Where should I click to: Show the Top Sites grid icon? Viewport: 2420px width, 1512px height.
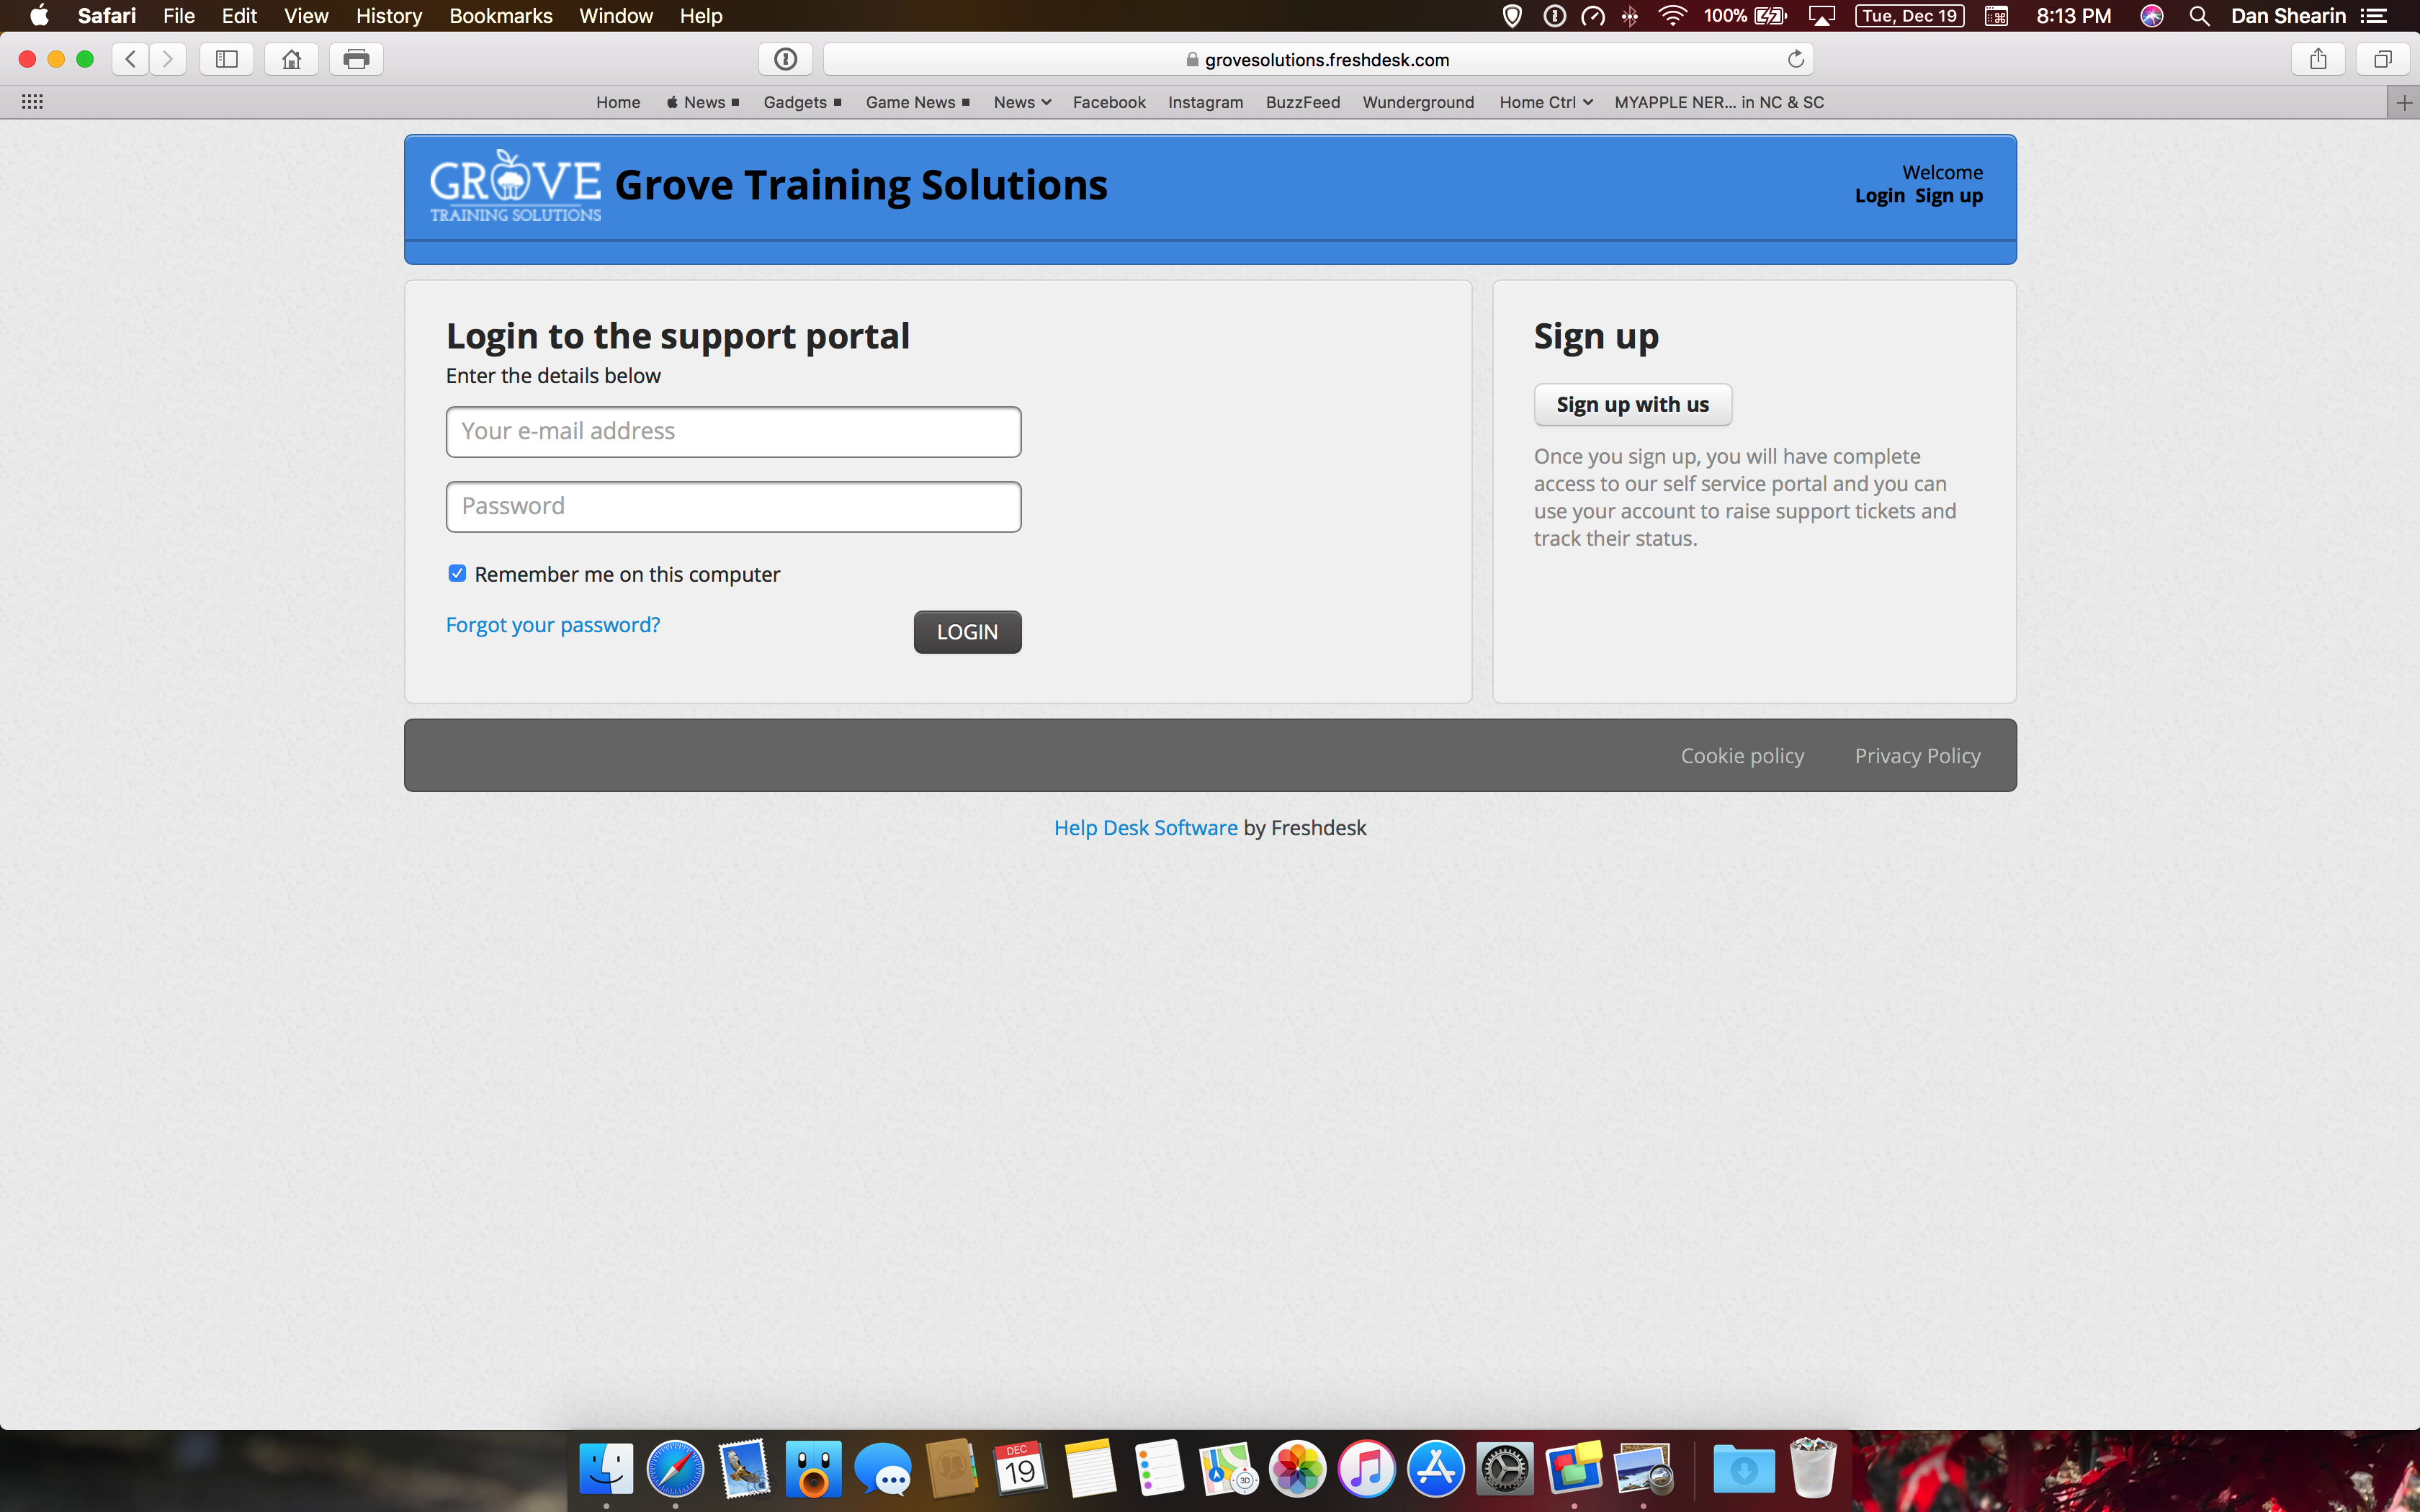pos(32,102)
